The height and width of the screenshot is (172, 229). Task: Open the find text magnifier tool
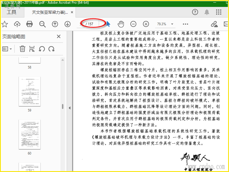(x=42, y=24)
